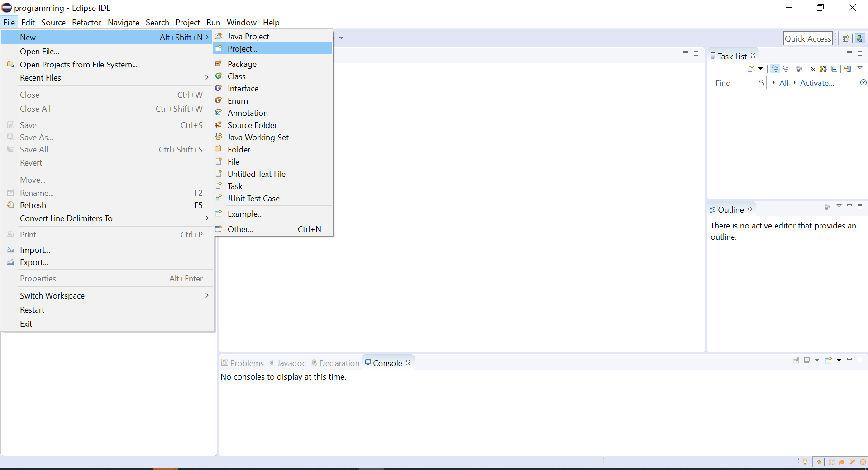Click Refresh in File menu
The height and width of the screenshot is (470, 868).
click(107, 205)
